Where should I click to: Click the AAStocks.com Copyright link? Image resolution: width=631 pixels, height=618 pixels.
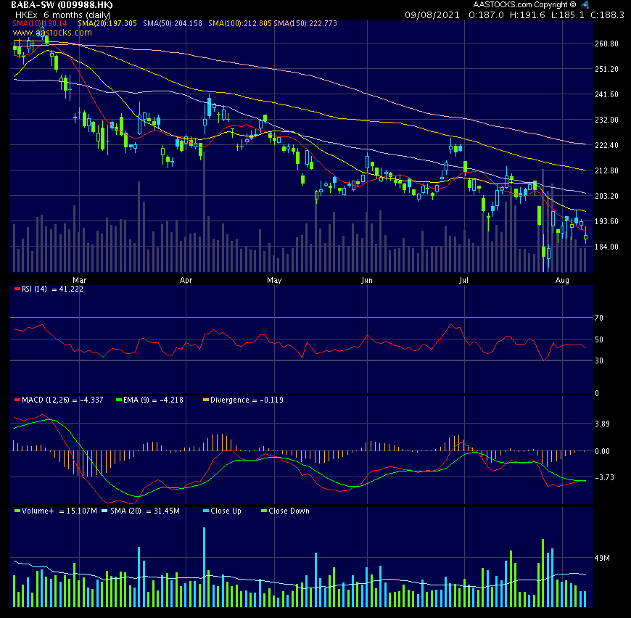(x=522, y=5)
